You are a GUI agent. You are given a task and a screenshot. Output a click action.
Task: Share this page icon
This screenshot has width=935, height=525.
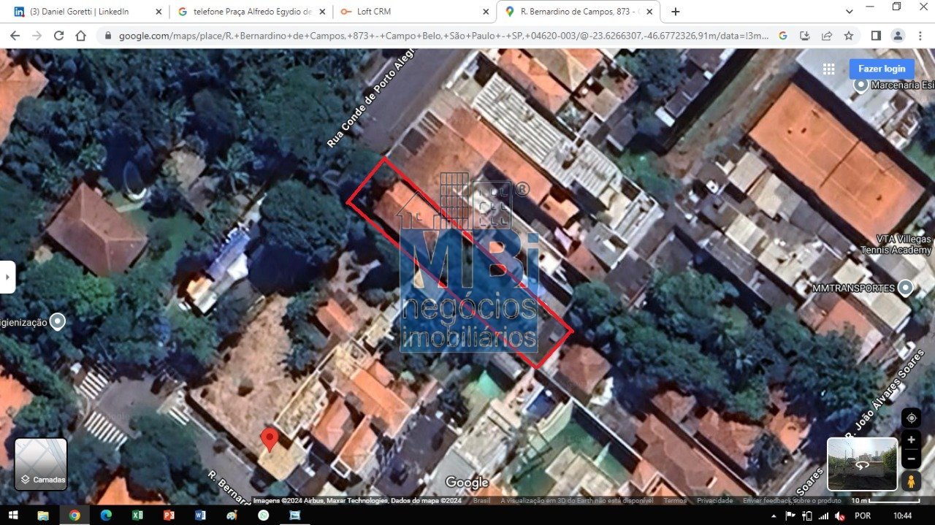pyautogui.click(x=827, y=36)
